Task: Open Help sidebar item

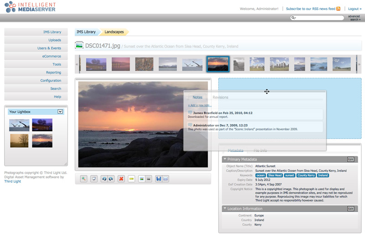Action: pos(36,97)
